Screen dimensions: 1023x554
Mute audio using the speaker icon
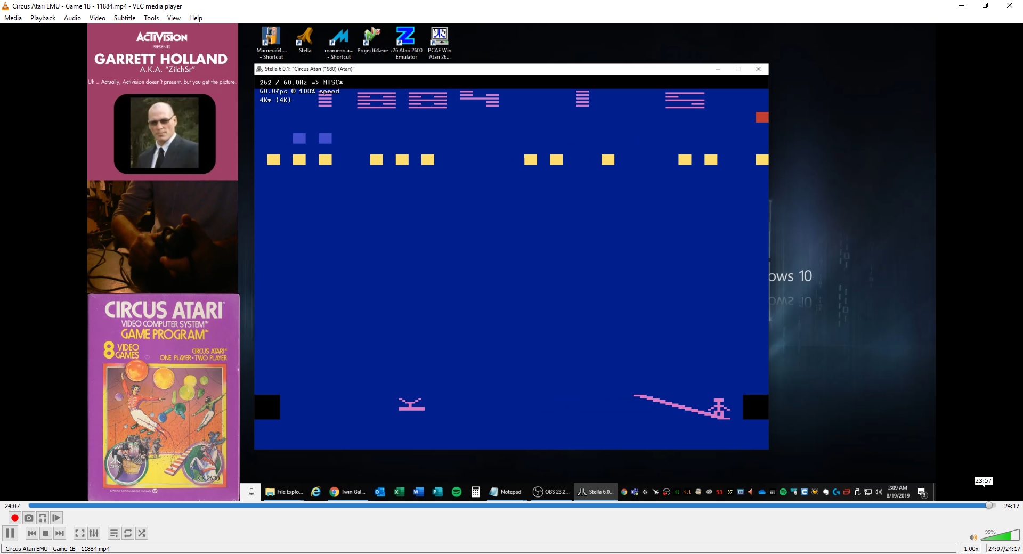[973, 537]
